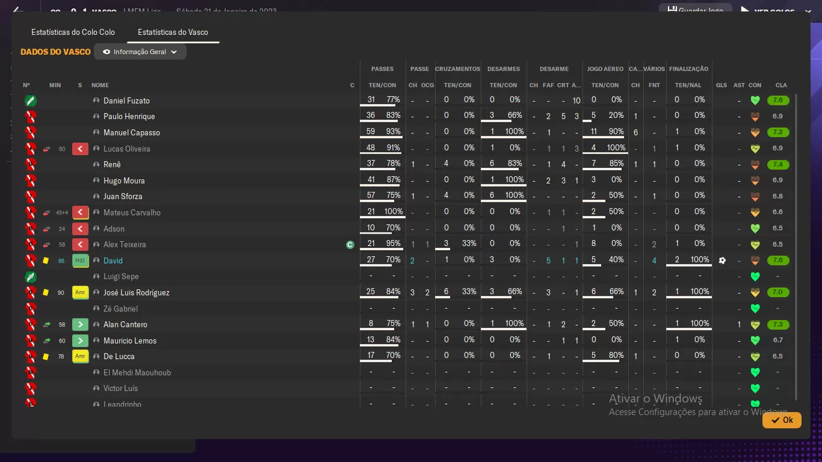Screen dimensions: 822x462
Task: Sort by the AST assists column header
Action: 739,85
